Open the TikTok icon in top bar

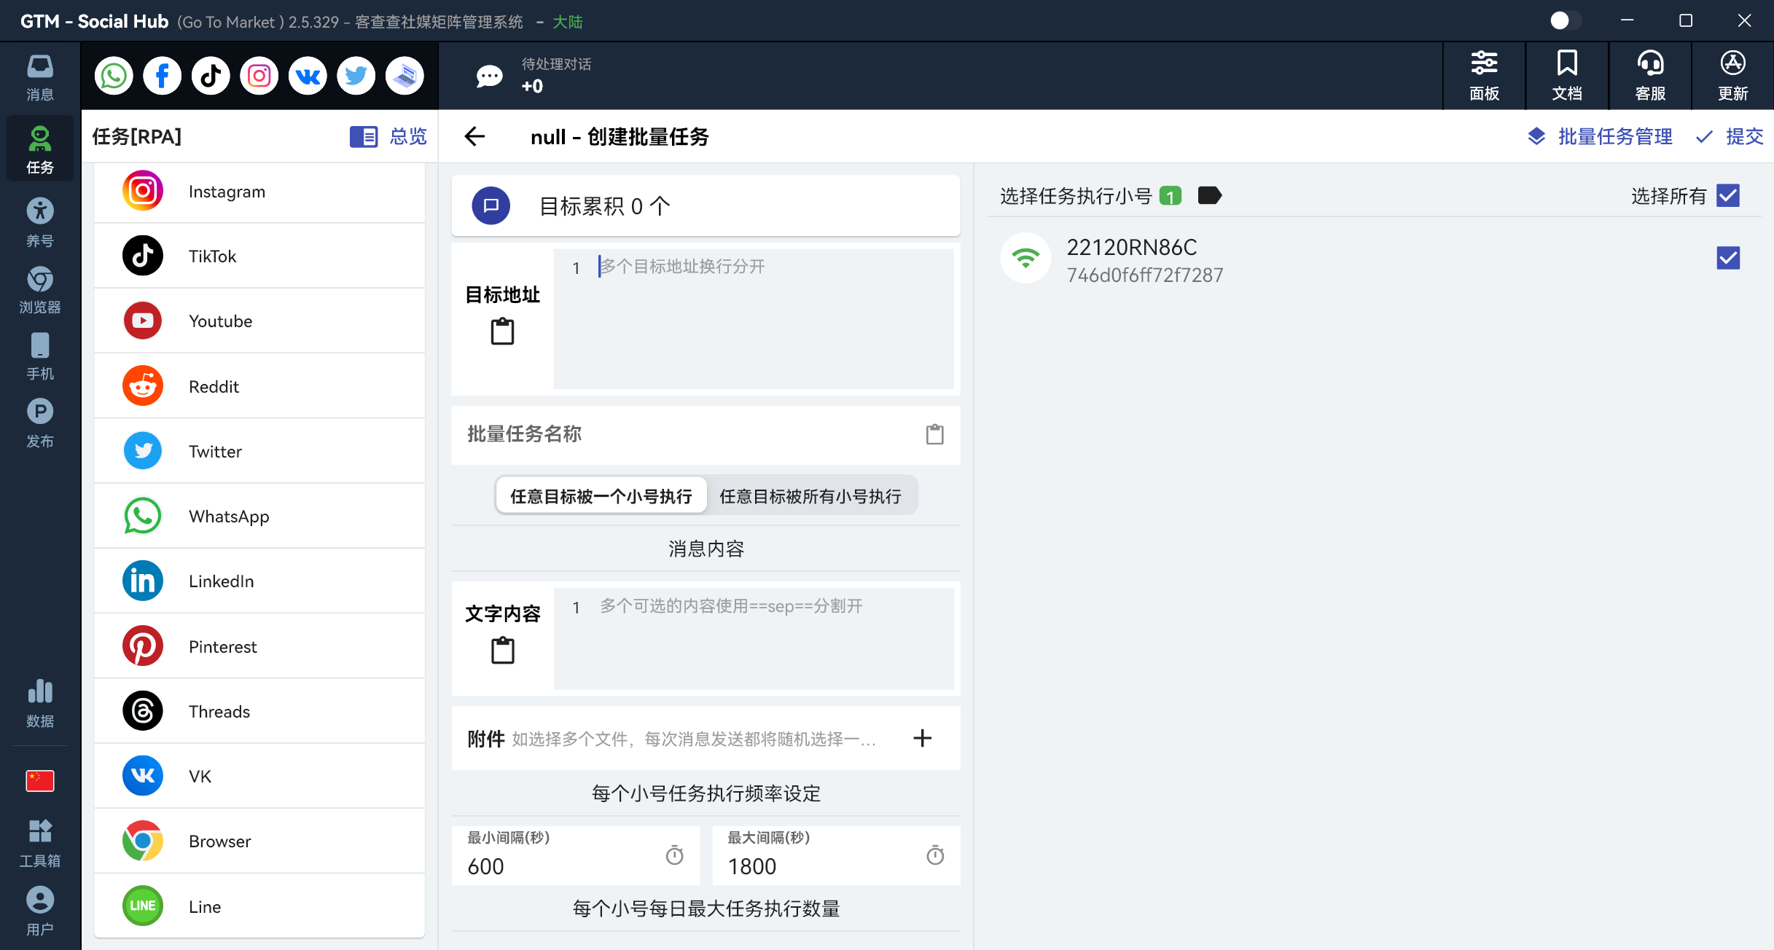click(x=211, y=76)
